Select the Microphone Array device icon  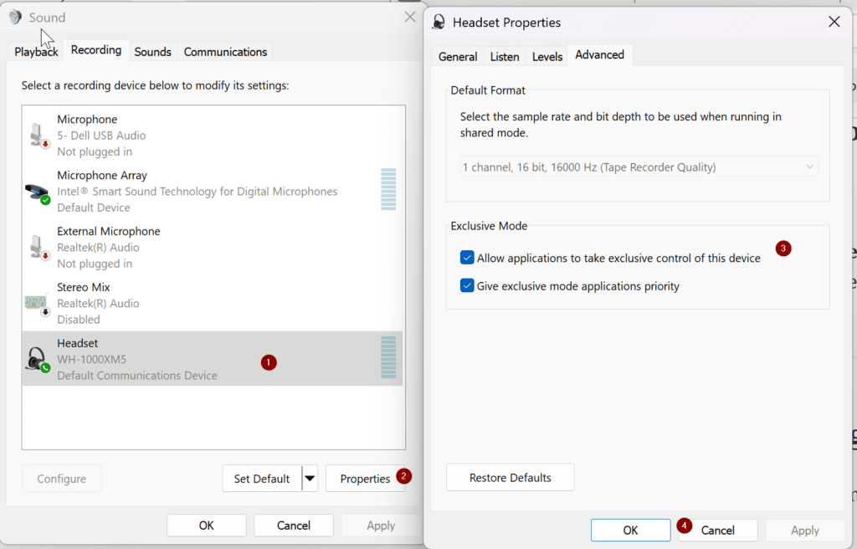click(x=37, y=192)
